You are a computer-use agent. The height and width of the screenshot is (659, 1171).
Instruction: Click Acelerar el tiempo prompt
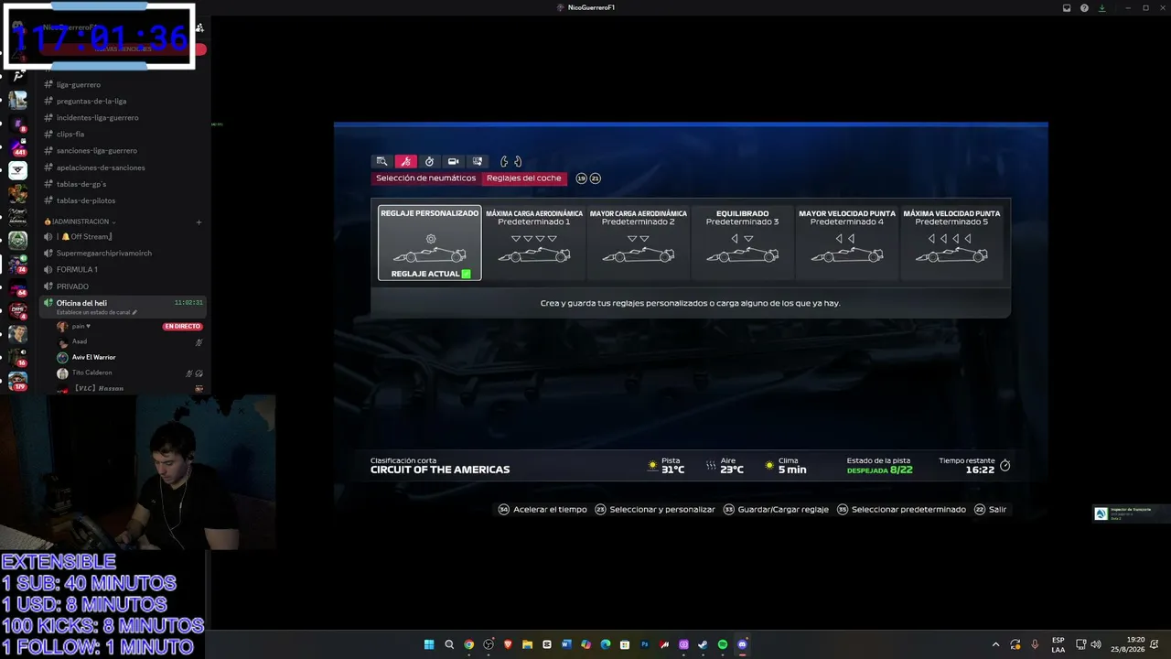(543, 510)
